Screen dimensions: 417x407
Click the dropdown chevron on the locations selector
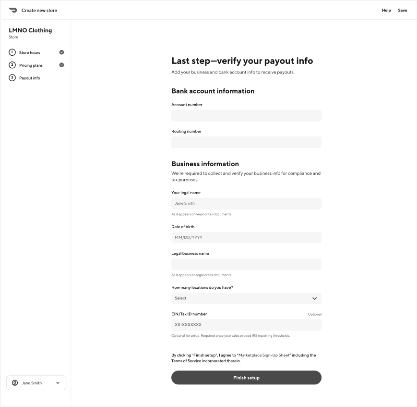pos(315,298)
